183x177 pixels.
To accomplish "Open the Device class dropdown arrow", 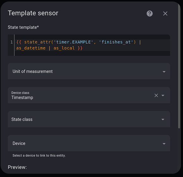I will pos(163,95).
